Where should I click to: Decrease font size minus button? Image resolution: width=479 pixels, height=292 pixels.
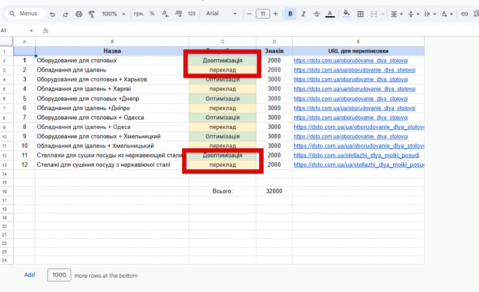pyautogui.click(x=249, y=14)
